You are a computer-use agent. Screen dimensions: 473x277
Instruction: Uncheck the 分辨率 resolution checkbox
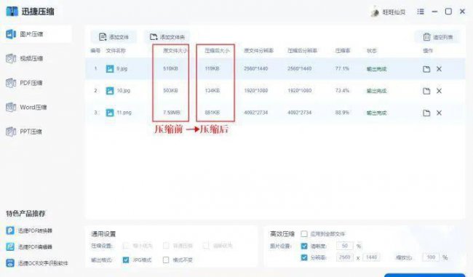coord(304,257)
